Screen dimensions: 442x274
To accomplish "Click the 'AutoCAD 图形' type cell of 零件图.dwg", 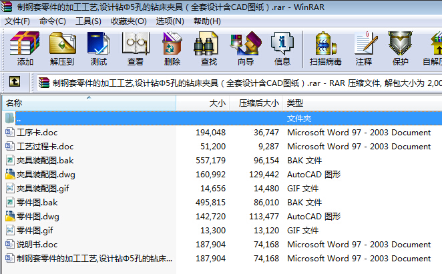I will coord(314,217).
